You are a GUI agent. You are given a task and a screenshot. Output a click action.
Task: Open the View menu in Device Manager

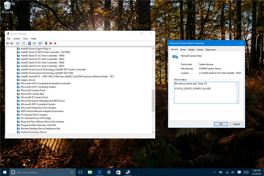pos(26,39)
